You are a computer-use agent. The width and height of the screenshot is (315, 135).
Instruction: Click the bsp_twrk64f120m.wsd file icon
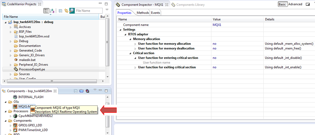[x=16, y=36]
